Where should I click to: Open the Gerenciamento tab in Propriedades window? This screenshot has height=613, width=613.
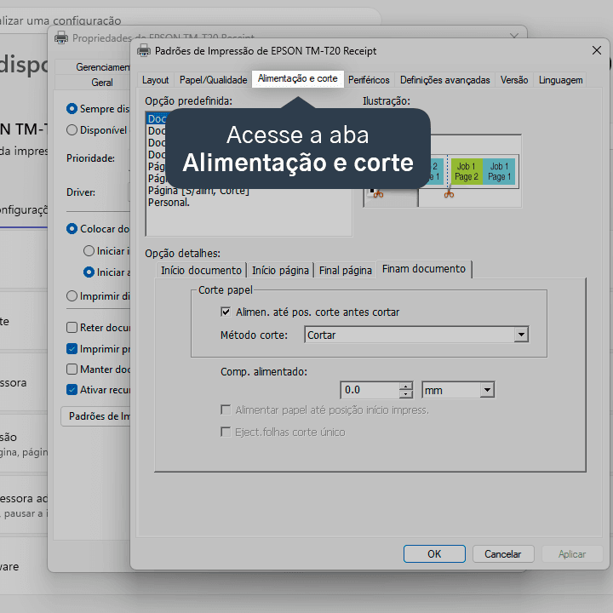[x=103, y=67]
